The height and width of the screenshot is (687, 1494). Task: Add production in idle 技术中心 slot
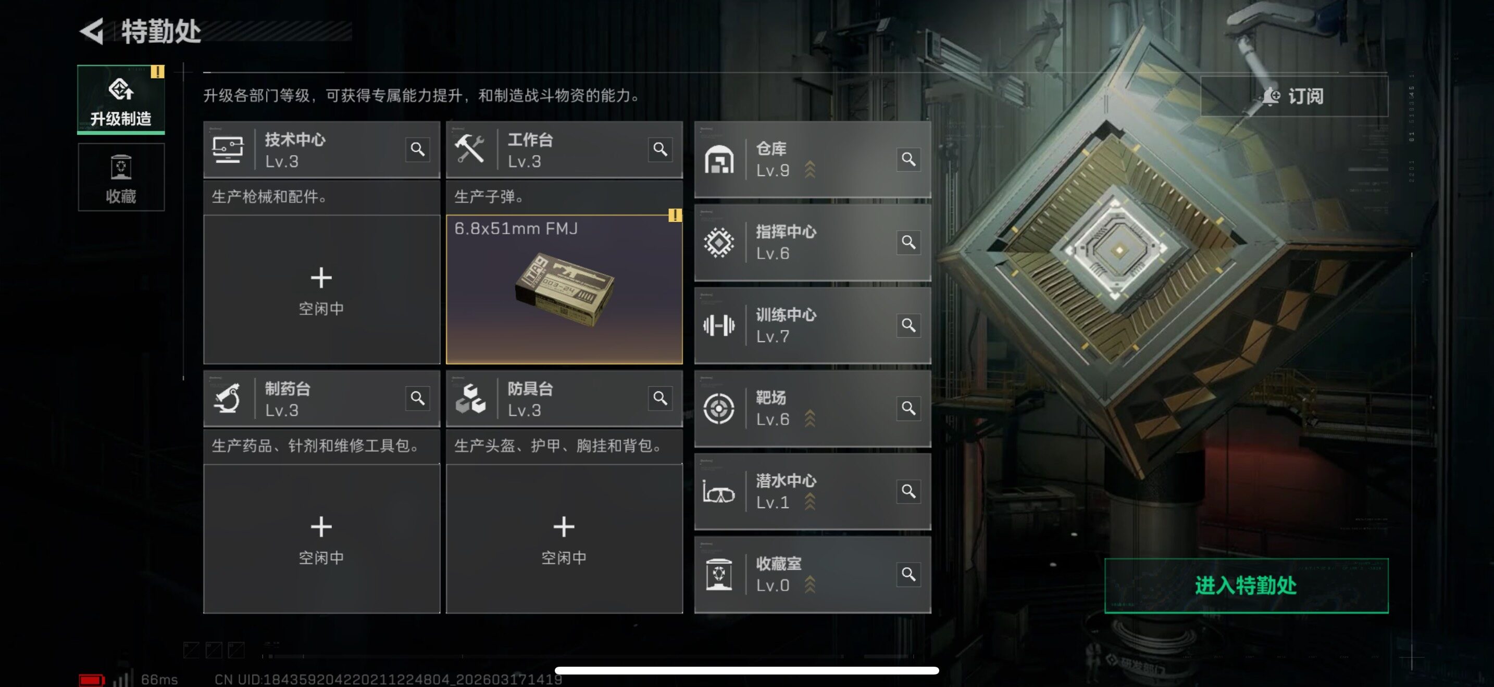[321, 289]
